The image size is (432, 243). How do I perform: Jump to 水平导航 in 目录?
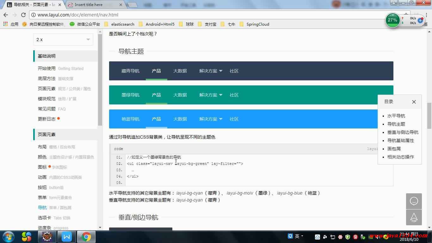click(x=396, y=116)
